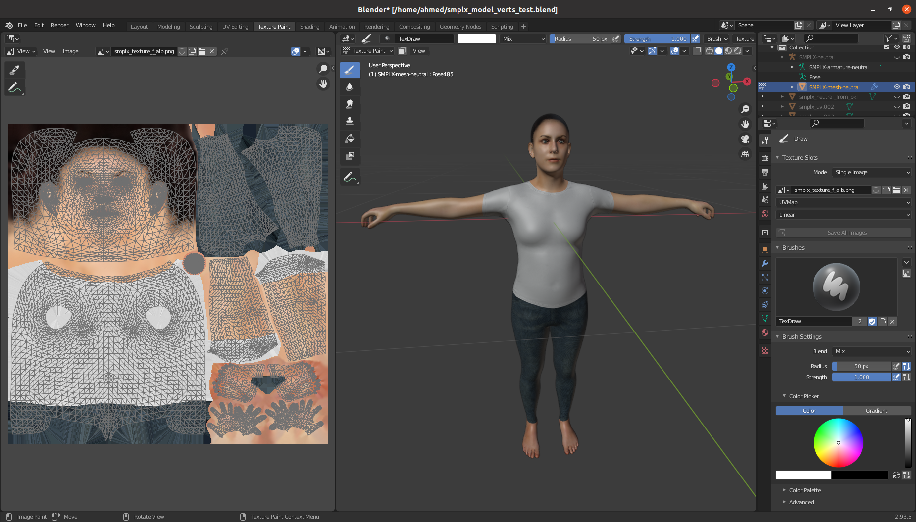
Task: Click the Sample Color eyedropper in image editor
Action: 14,70
